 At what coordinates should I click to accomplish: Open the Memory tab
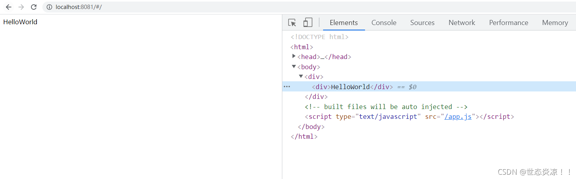point(555,23)
